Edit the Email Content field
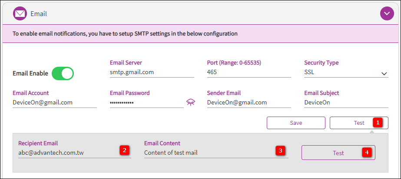Viewport: 401px width, 179px height. click(x=209, y=153)
